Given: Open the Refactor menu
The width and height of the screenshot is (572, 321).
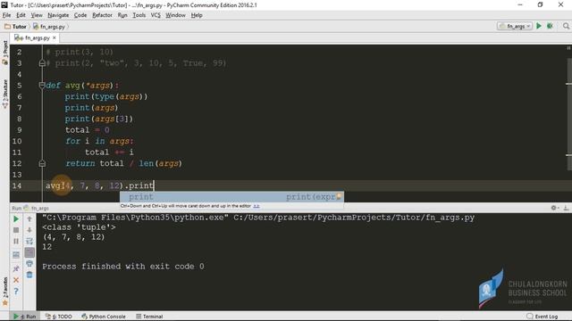Looking at the screenshot, I should pyautogui.click(x=102, y=15).
